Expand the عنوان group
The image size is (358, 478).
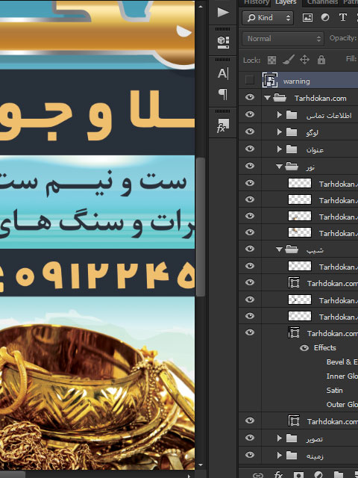pyautogui.click(x=279, y=149)
